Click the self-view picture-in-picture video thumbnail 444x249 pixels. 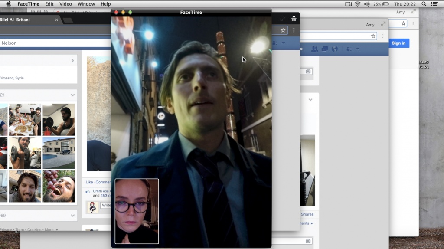point(137,211)
